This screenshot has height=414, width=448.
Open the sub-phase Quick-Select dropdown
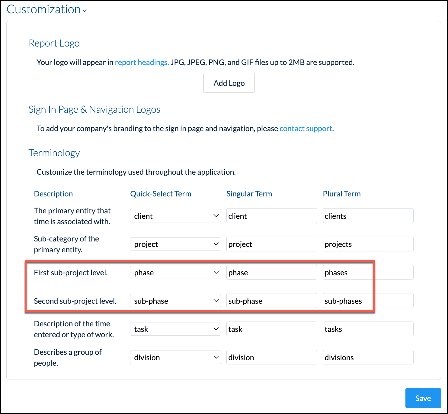coord(175,300)
